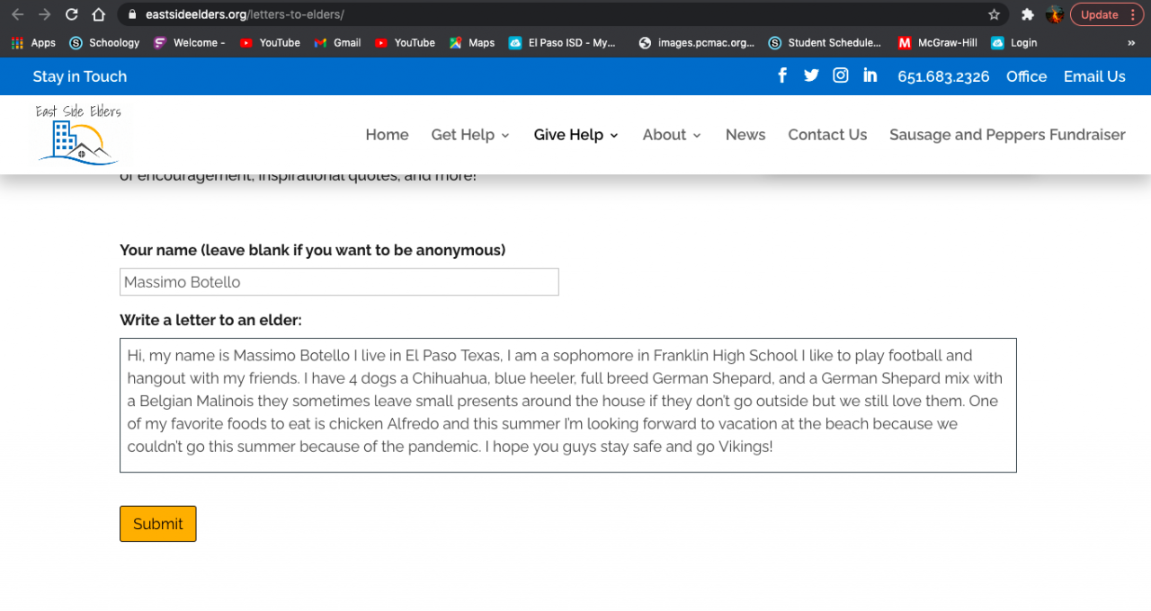Open the Instagram social icon
The height and width of the screenshot is (611, 1151).
click(x=841, y=75)
